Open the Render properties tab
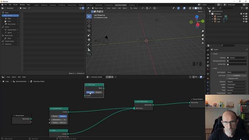Image resolution: width=249 pixels, height=140 pixels. (x=208, y=54)
